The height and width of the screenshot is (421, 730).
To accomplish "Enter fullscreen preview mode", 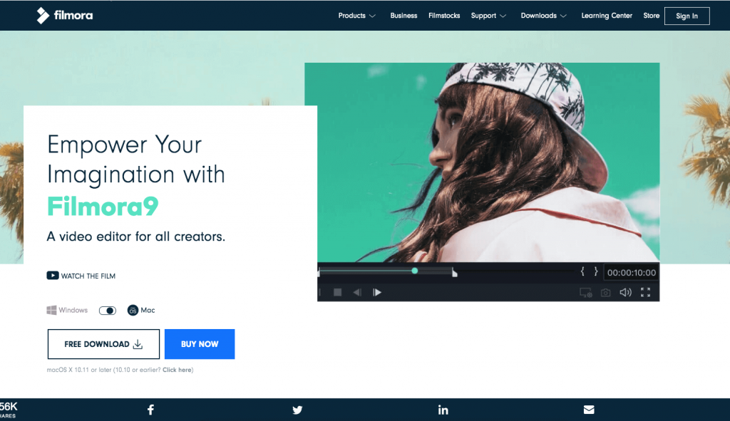I will [645, 292].
